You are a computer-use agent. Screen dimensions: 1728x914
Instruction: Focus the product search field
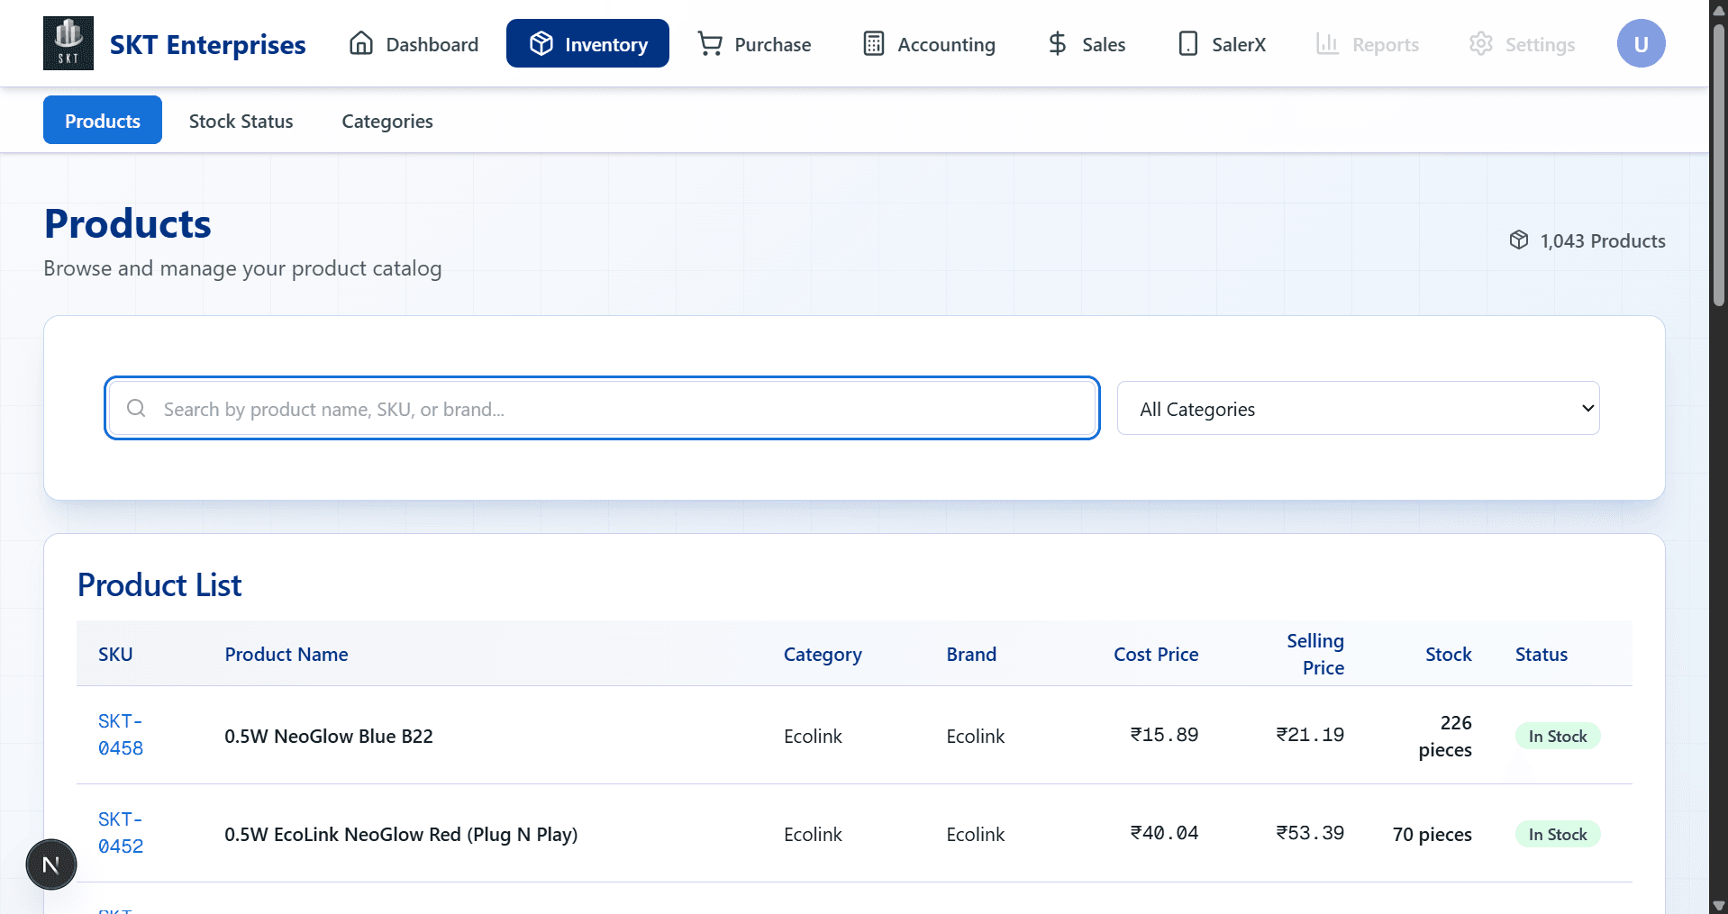602,409
